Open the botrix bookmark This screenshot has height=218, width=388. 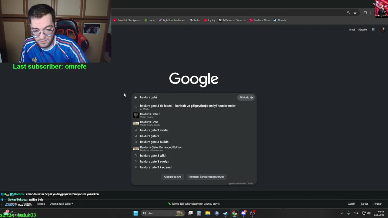[195, 20]
